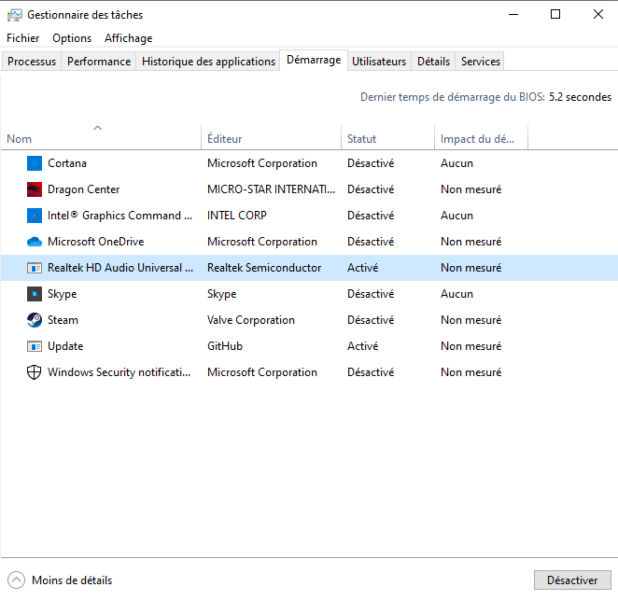Switch to the Processus tab
The height and width of the screenshot is (601, 618).
pyautogui.click(x=32, y=62)
